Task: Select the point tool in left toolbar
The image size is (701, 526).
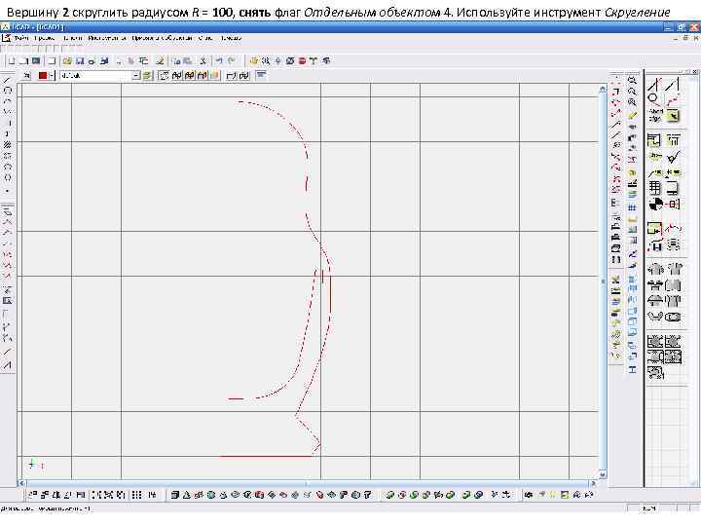Action: pos(7,191)
